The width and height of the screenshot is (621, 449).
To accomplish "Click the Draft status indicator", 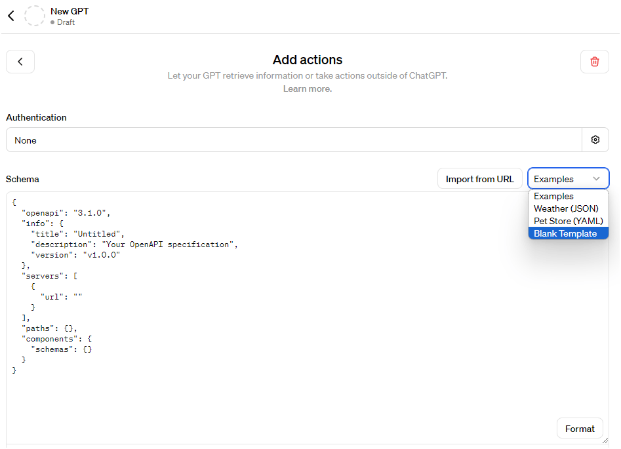I will (62, 22).
